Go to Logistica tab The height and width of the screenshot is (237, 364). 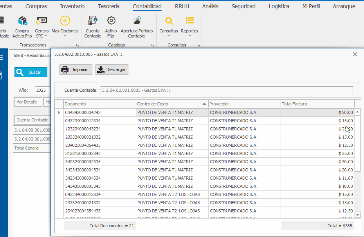(279, 6)
